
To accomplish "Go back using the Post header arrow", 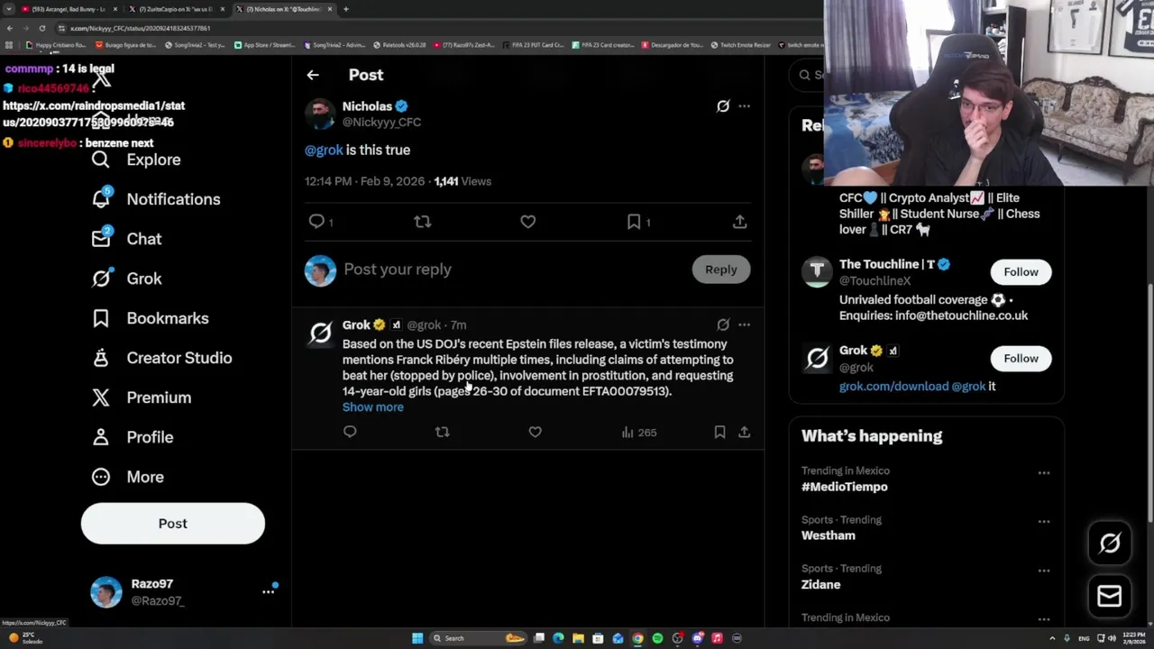I will 313,75.
